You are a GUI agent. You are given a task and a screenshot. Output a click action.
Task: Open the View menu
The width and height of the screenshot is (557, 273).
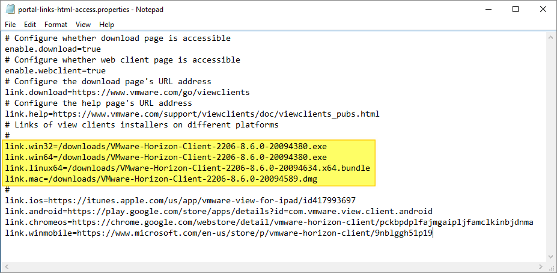point(83,25)
